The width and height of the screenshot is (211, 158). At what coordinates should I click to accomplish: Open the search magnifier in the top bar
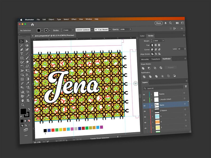170,23
